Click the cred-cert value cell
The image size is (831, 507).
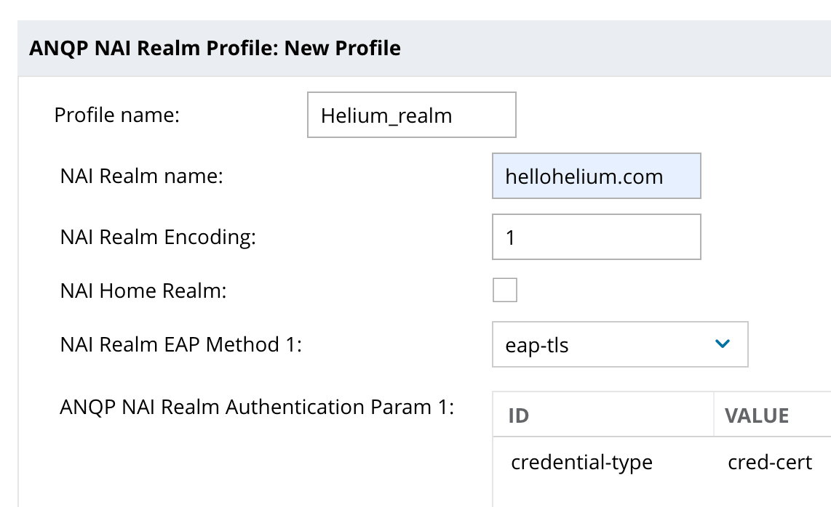tap(769, 463)
